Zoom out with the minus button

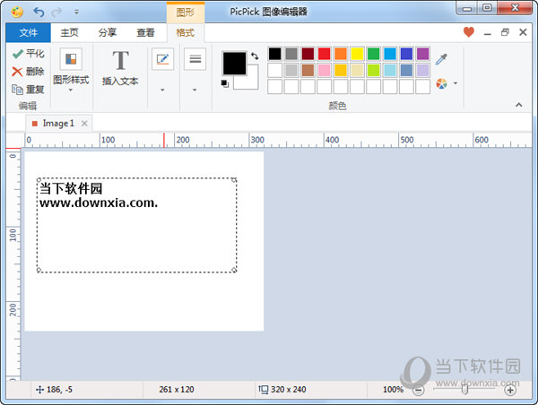click(x=418, y=390)
